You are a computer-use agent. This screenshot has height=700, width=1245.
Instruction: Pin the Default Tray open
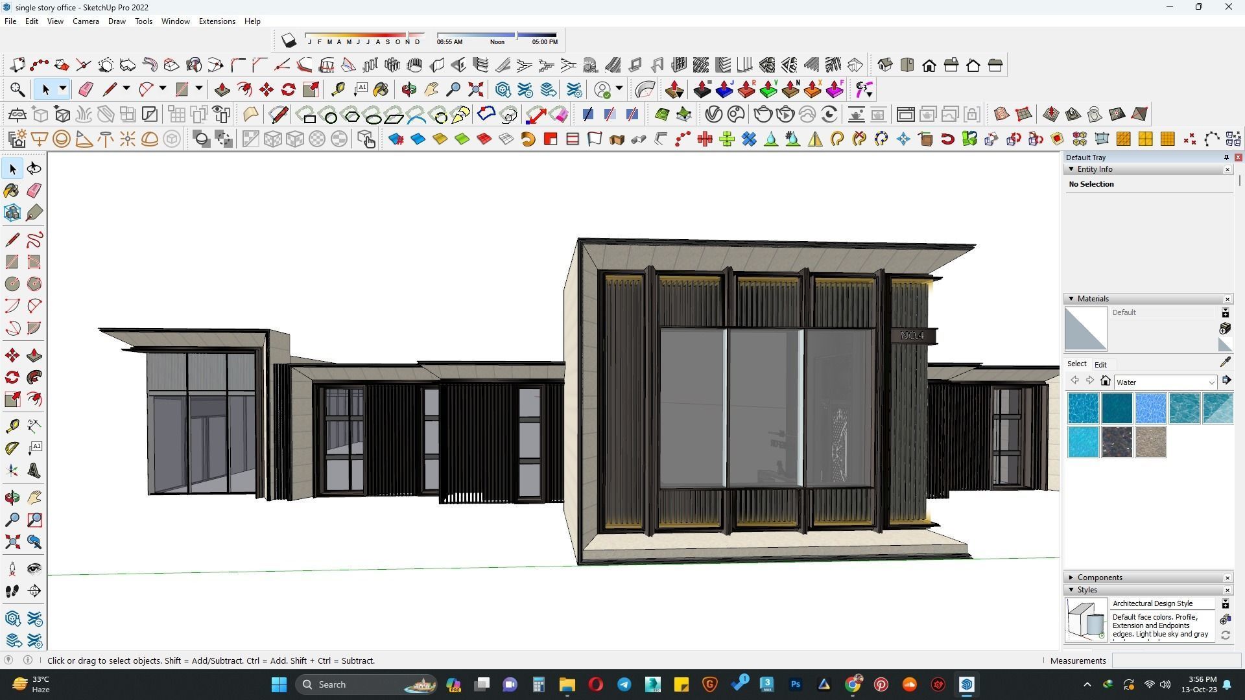pos(1226,157)
